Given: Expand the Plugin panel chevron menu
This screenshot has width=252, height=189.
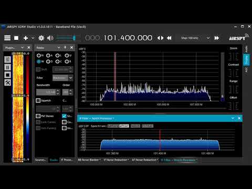Looking at the screenshot, I should point(22,48).
